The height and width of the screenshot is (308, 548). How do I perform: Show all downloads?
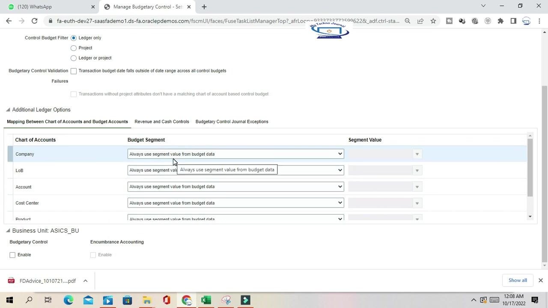click(518, 280)
